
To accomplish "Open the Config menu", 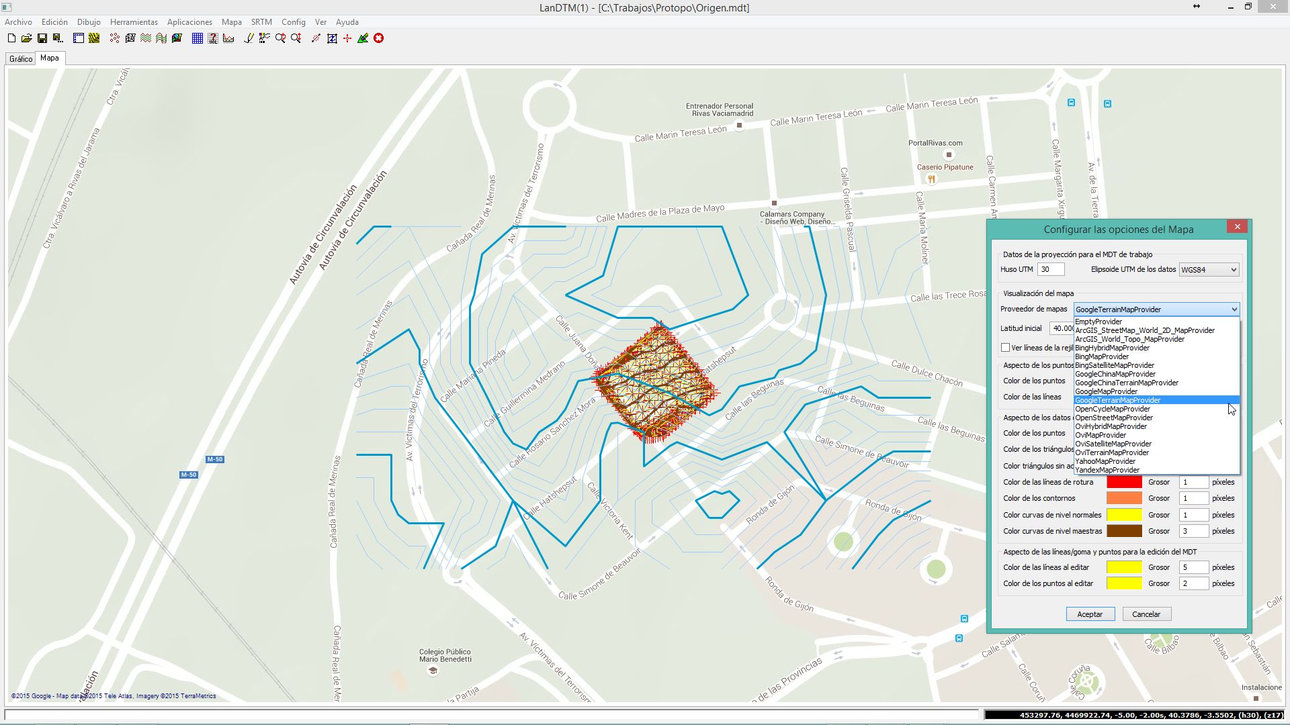I will click(x=293, y=22).
